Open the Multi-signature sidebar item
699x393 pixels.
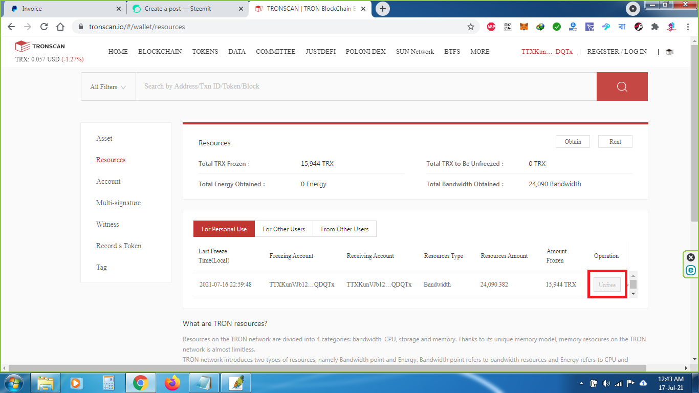118,203
